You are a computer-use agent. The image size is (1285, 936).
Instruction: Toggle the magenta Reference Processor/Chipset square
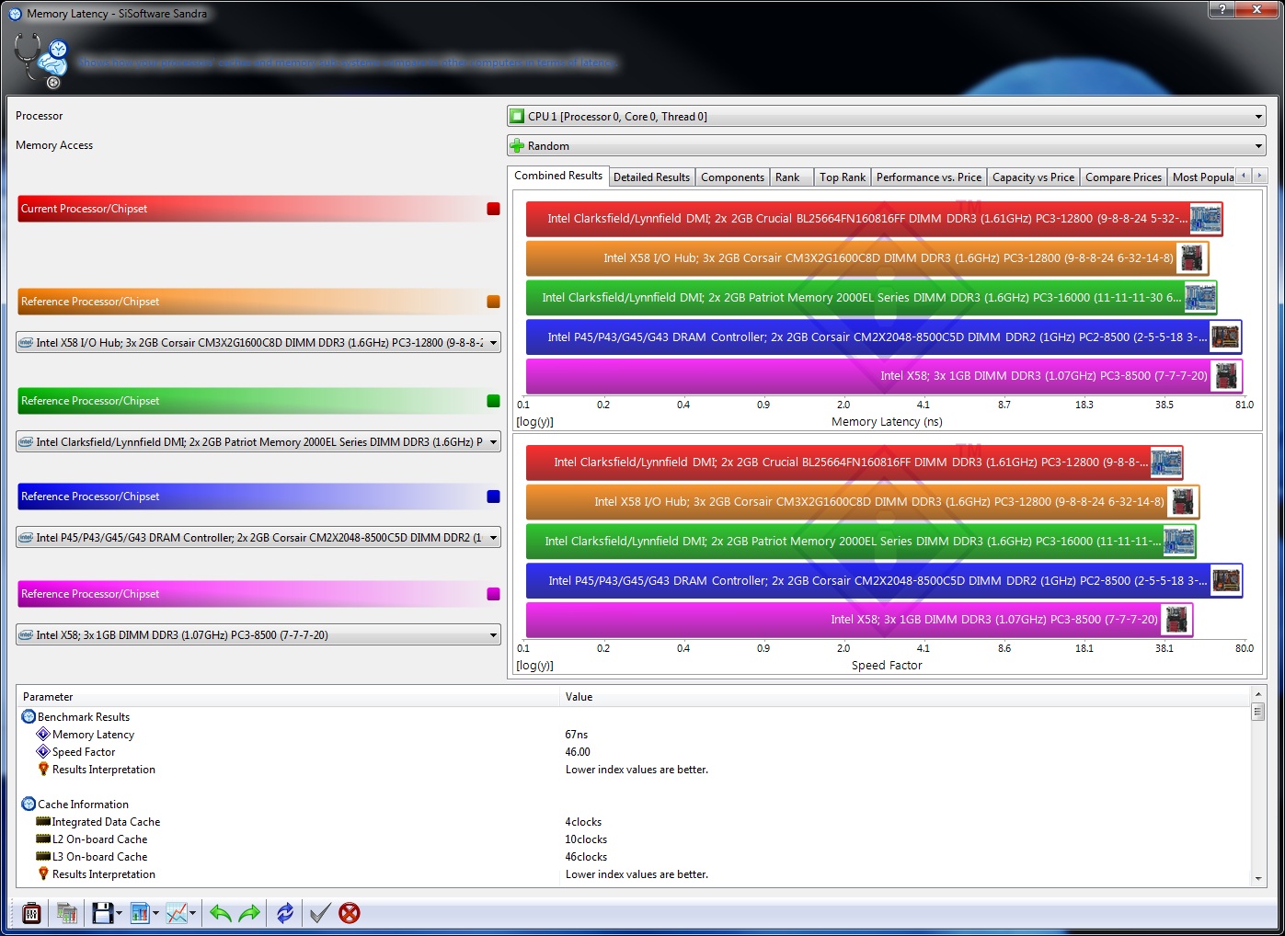[493, 594]
